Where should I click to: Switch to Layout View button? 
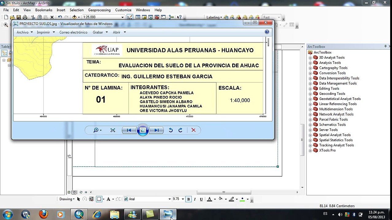click(74, 192)
